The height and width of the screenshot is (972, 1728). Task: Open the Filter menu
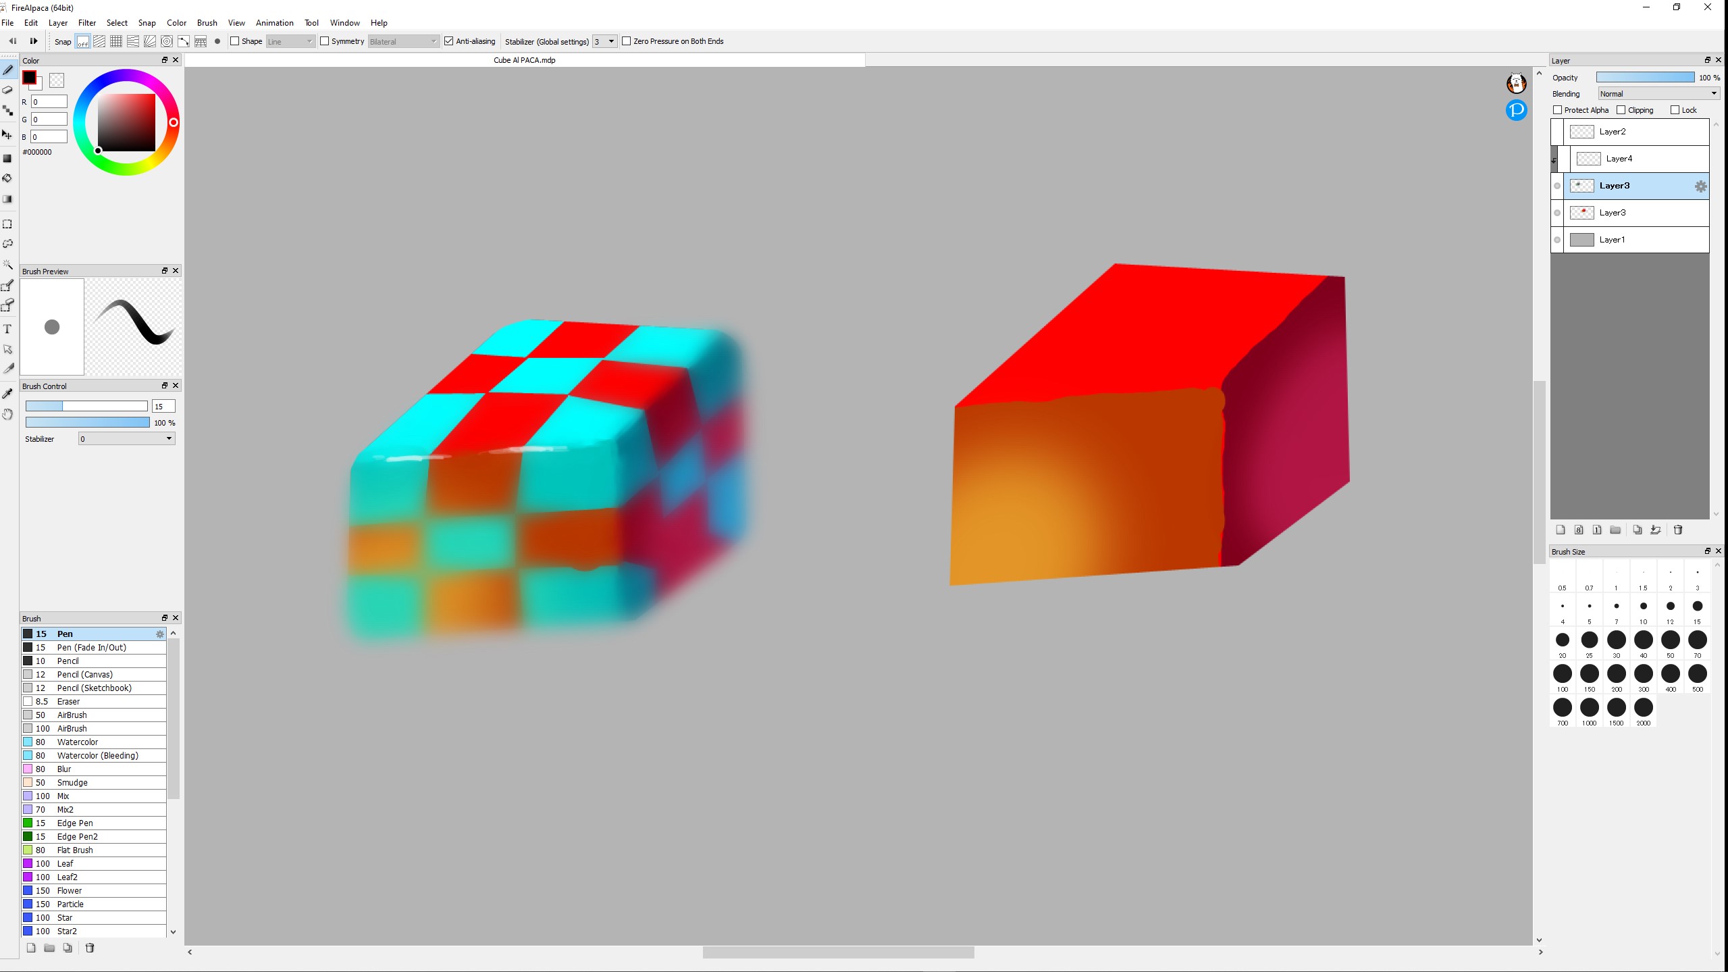pos(87,23)
